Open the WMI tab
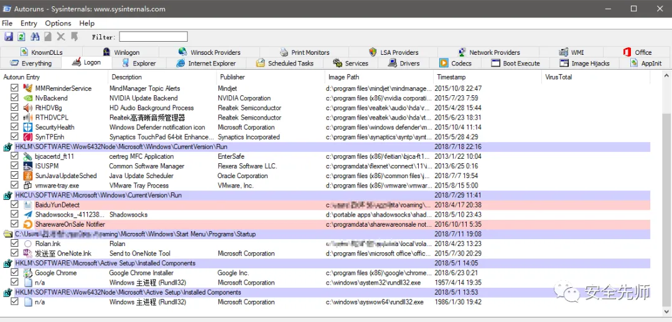The height and width of the screenshot is (322, 672). click(571, 52)
